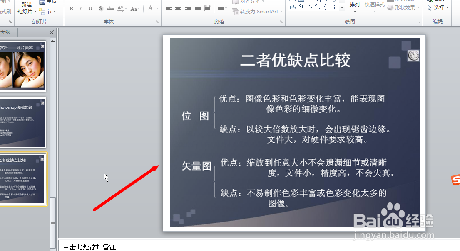
Task: Click the section icon next to 节
Action: click(42, 12)
